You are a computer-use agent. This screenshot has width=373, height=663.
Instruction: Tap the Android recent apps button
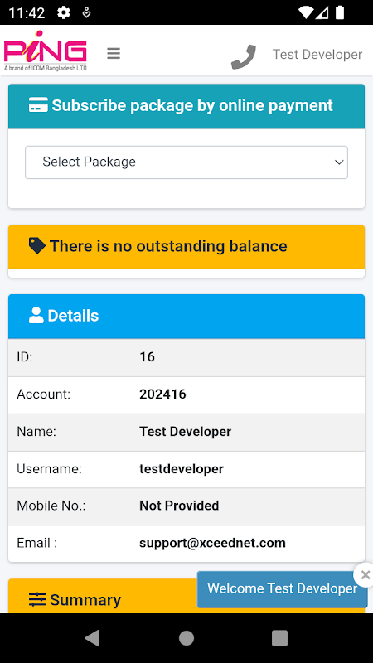point(279,637)
